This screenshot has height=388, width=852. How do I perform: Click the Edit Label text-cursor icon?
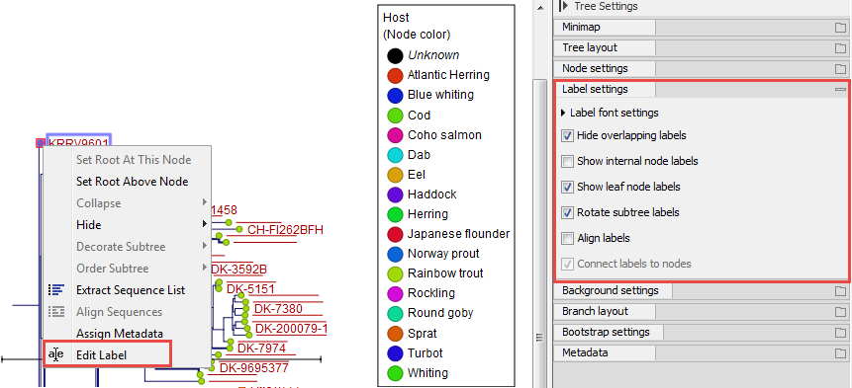(56, 355)
